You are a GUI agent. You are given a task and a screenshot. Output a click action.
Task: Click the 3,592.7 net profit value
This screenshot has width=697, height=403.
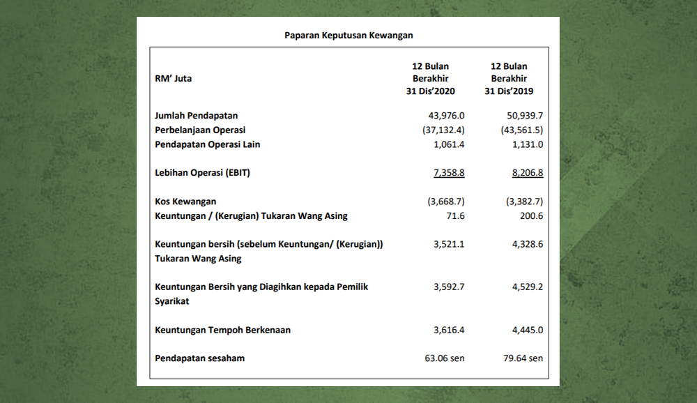(x=449, y=287)
